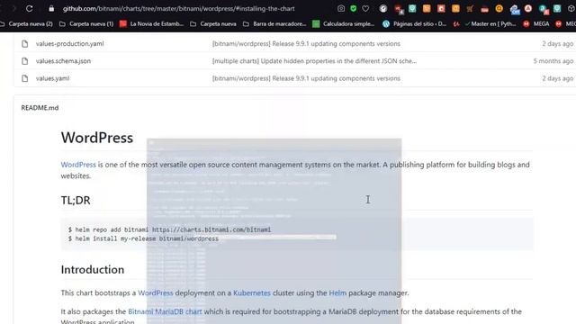
Task: Open commit message for values-production.yaml
Action: click(306, 44)
